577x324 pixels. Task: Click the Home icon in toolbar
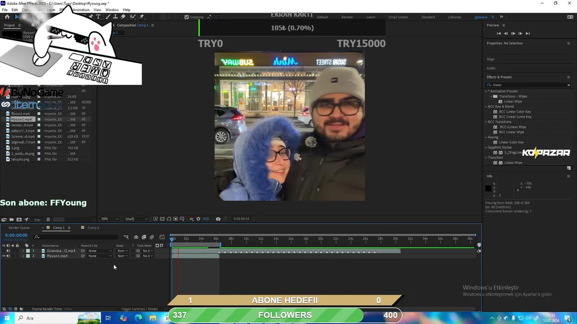coord(7,17)
